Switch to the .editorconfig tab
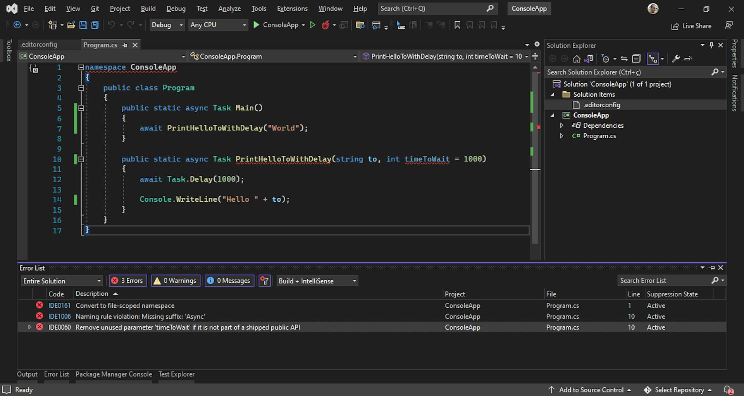This screenshot has height=396, width=744. pyautogui.click(x=39, y=45)
